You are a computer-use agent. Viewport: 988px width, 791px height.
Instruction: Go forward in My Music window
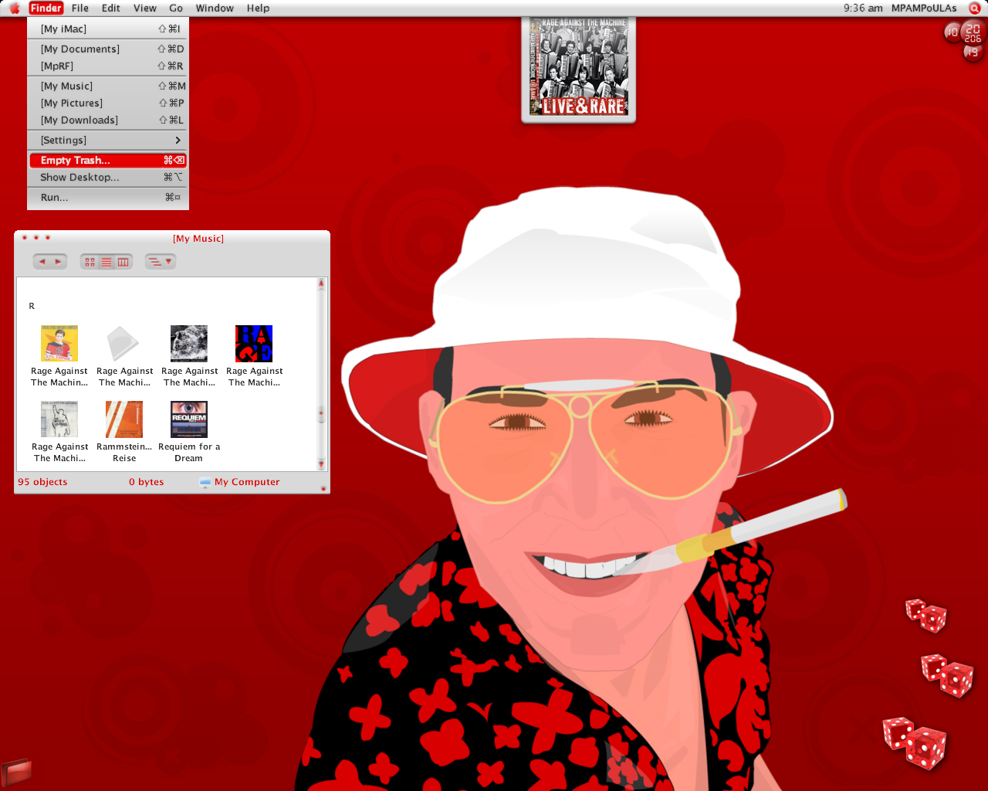[59, 262]
